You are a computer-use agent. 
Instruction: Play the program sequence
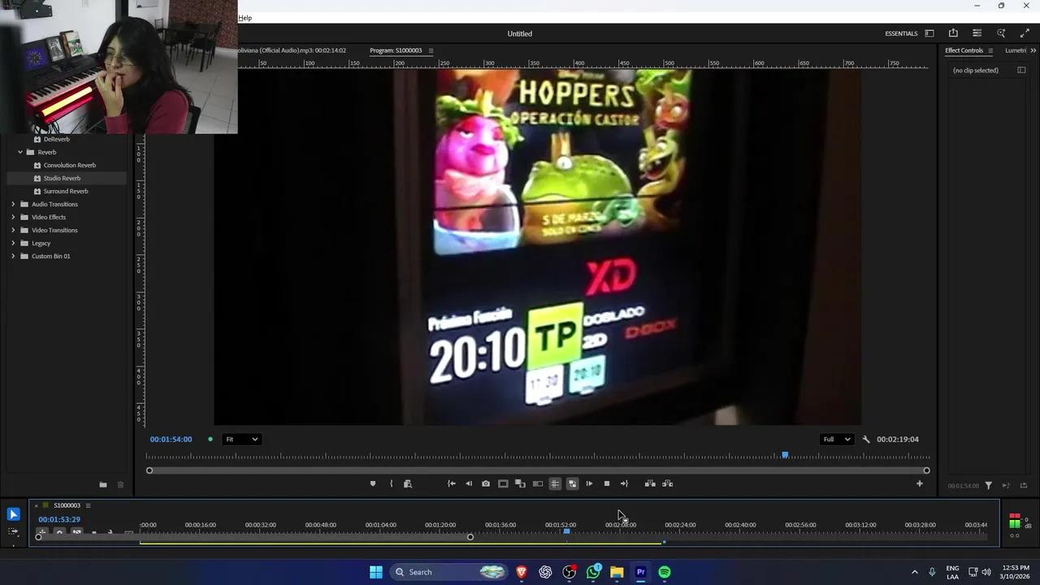coord(589,483)
